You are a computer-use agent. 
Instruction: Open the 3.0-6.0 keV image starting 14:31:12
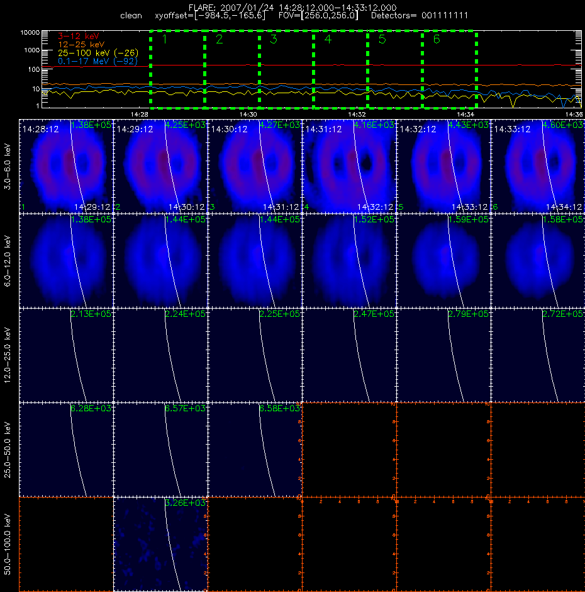pyautogui.click(x=349, y=166)
